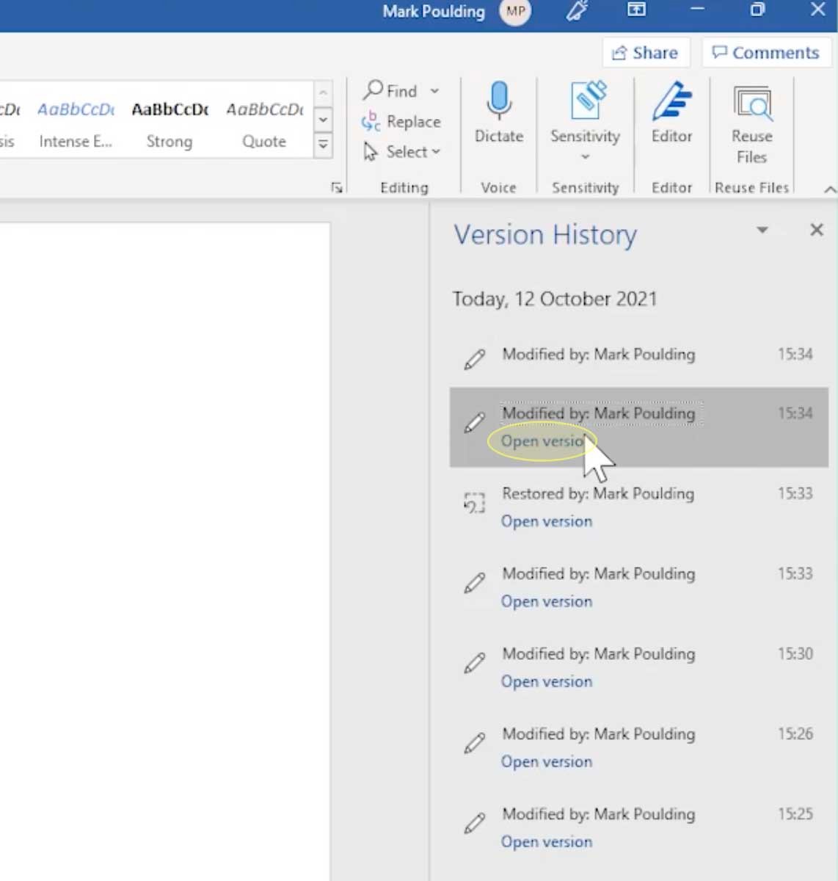Open the Ribbon Display Options in title bar
Screen dimensions: 838x881
635,10
